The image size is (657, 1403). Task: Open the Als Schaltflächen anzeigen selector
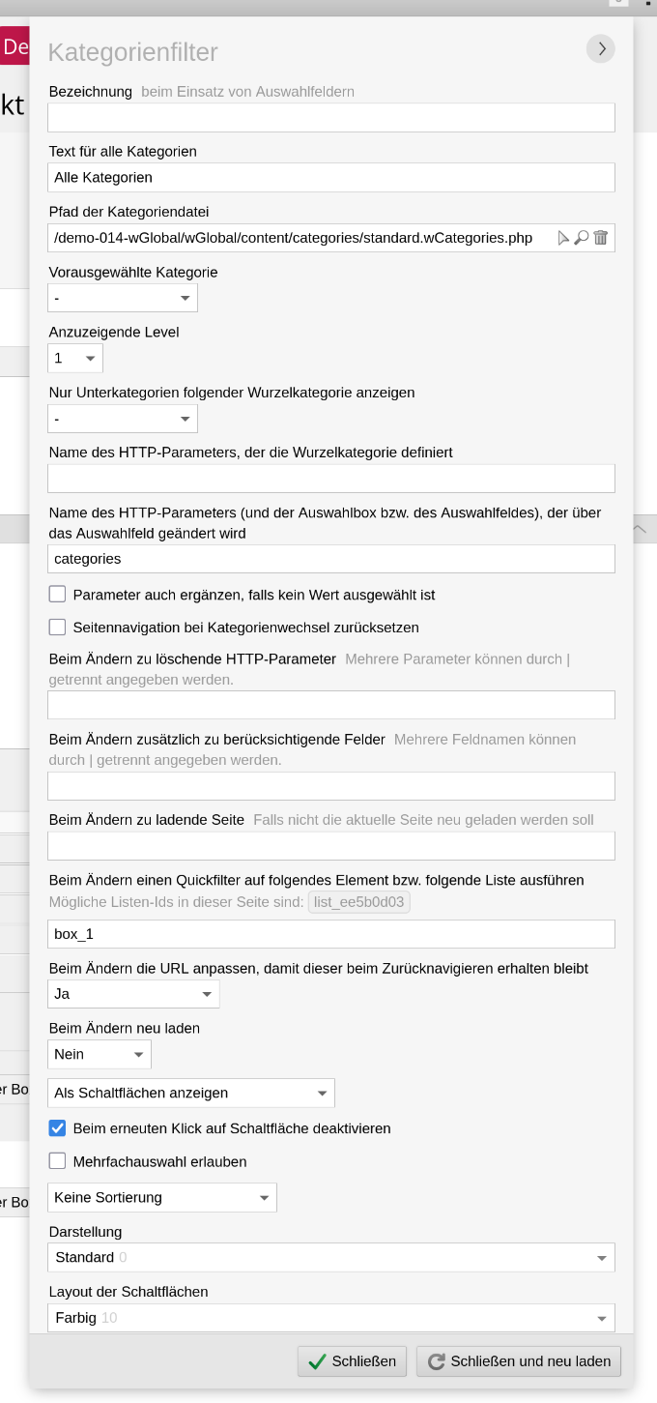click(x=190, y=1093)
